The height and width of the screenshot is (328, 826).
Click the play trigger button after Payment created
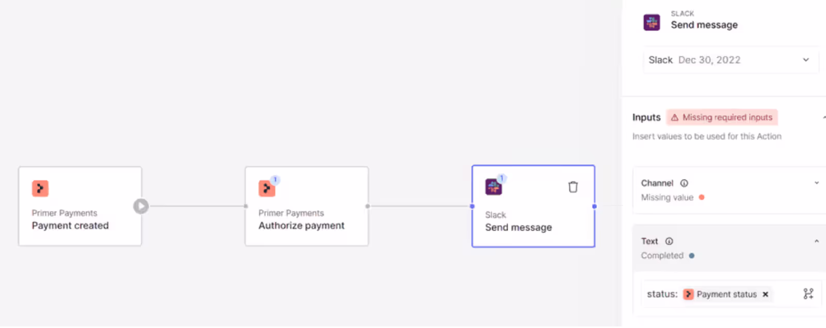coord(141,206)
